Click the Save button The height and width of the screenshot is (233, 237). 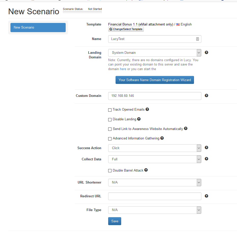click(115, 221)
